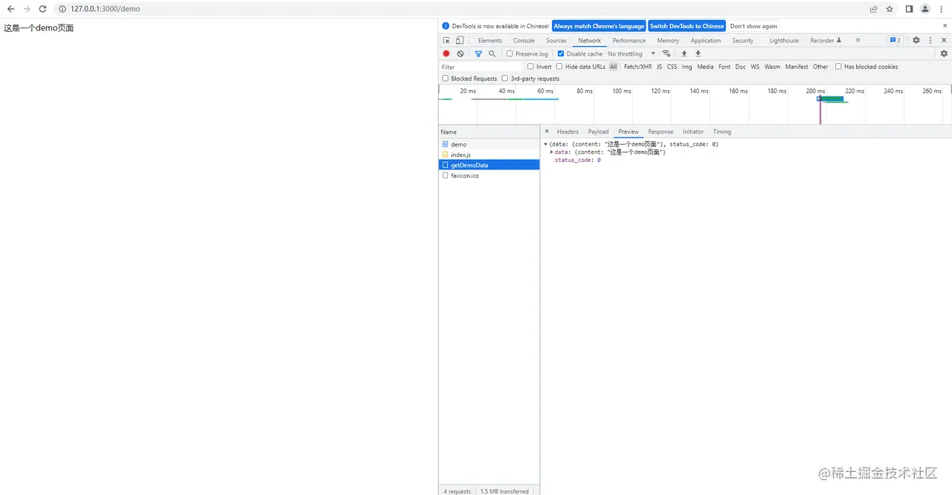Import HAR file with upload arrow

click(684, 54)
